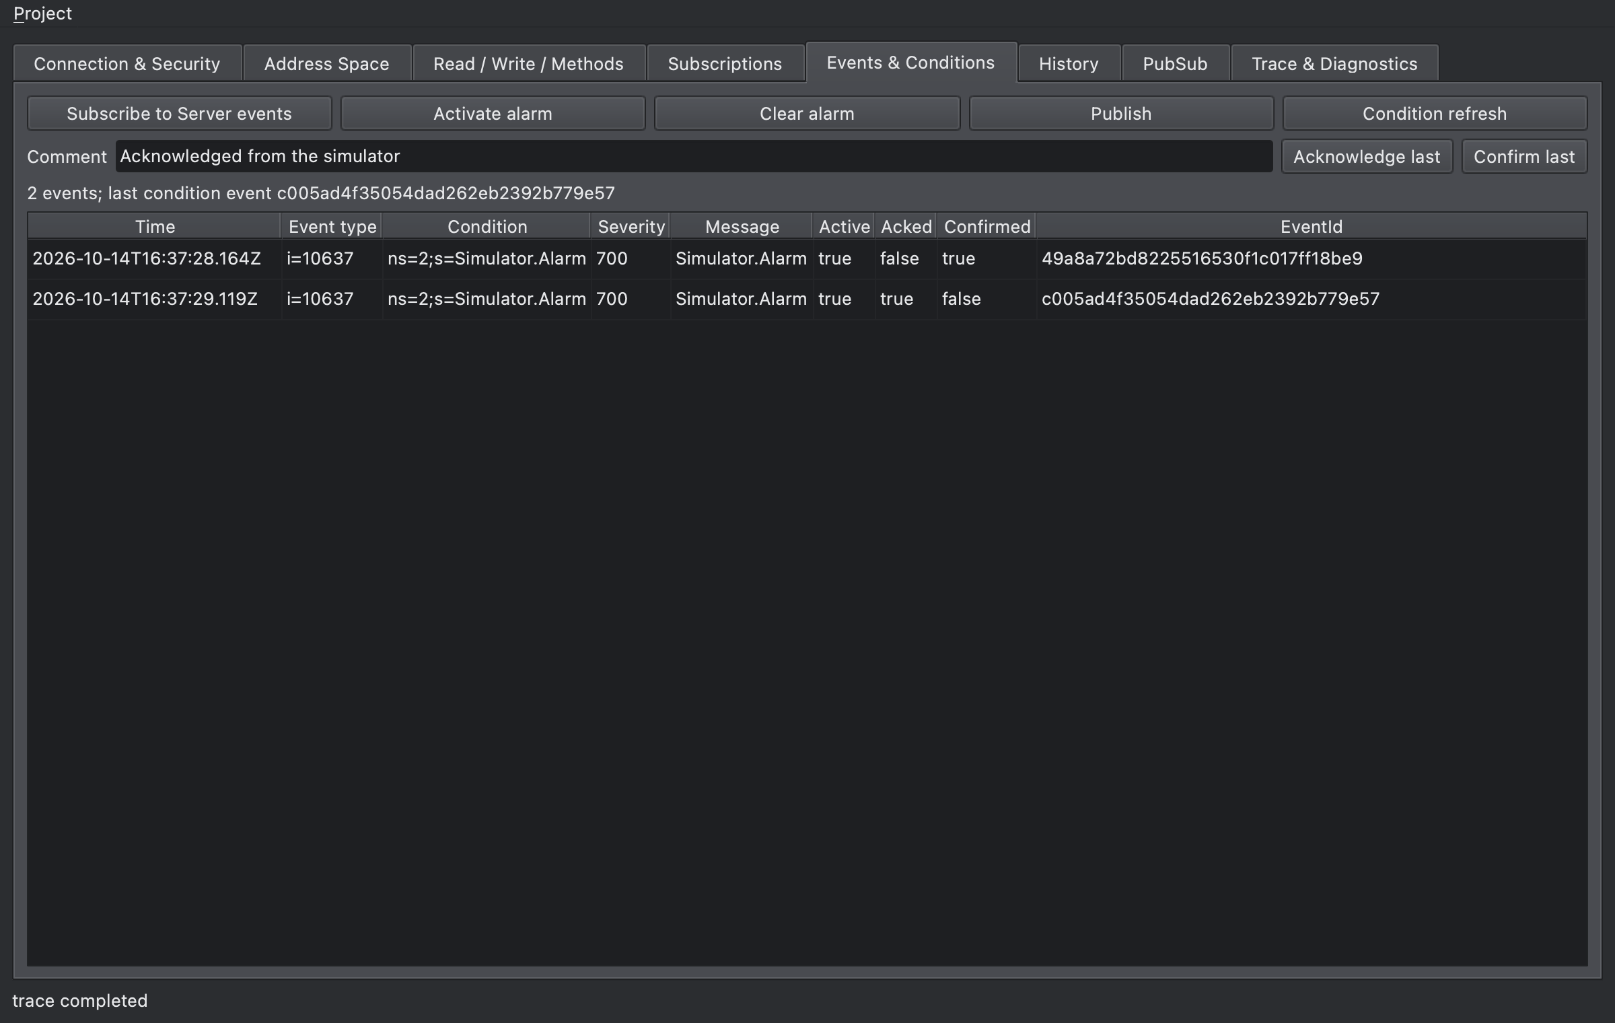Click the Acked column header
Viewport: 1615px width, 1023px height.
pyautogui.click(x=906, y=227)
